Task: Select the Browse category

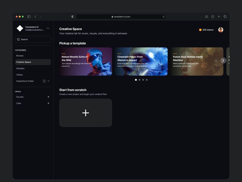Action: [x=20, y=56]
